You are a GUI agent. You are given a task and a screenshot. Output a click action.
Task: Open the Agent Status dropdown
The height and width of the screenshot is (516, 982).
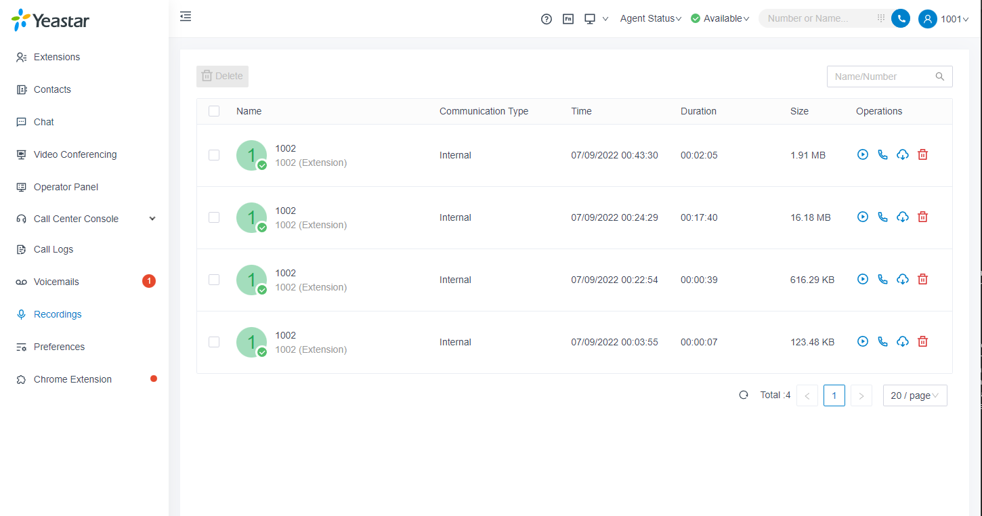click(650, 19)
